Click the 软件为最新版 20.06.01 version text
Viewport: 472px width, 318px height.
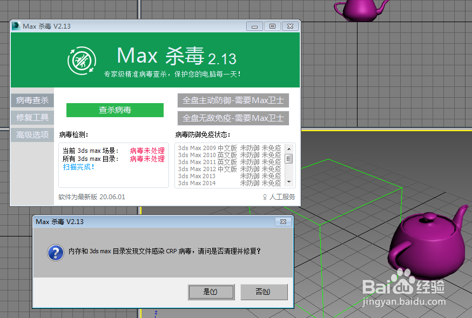click(91, 197)
